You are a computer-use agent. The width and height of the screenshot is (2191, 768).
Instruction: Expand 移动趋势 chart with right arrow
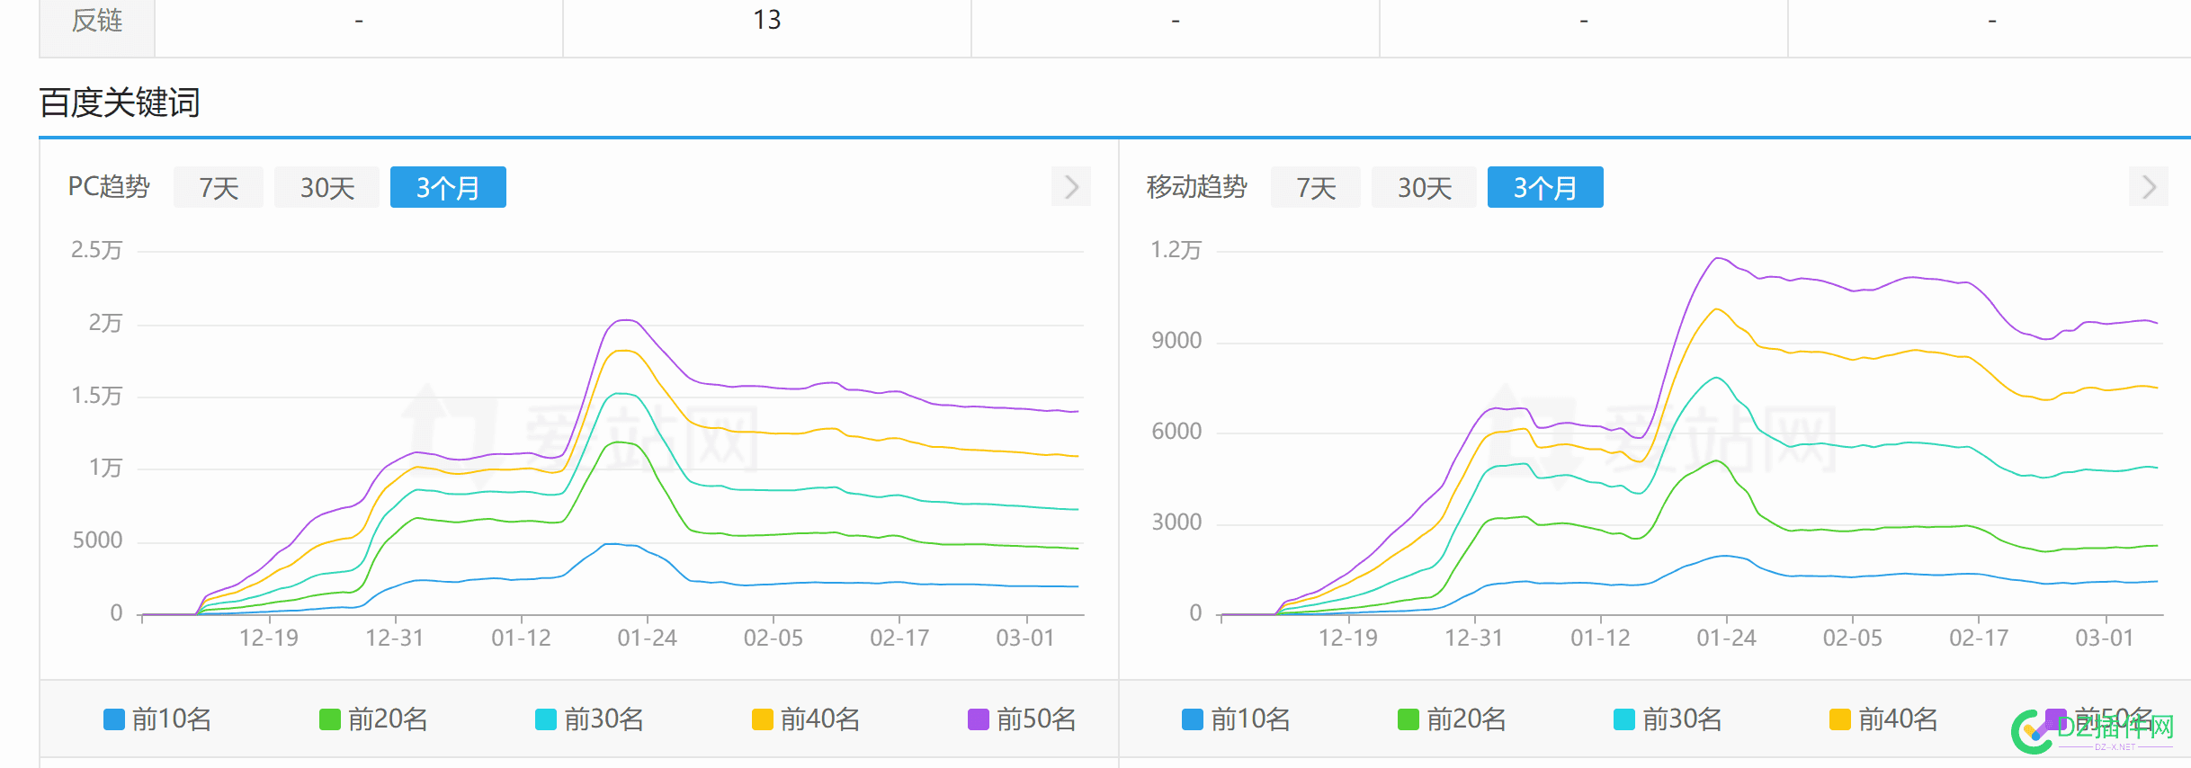[2149, 186]
